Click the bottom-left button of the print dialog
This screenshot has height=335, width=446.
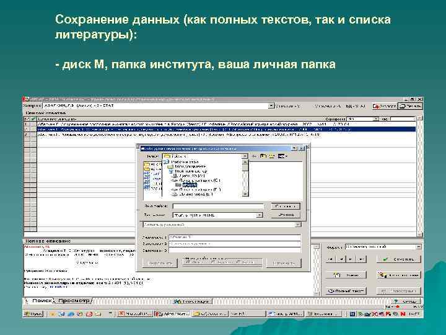(x=160, y=263)
